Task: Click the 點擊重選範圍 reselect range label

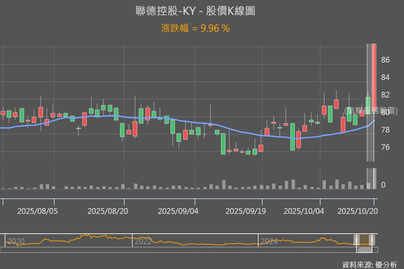Action: click(x=371, y=111)
